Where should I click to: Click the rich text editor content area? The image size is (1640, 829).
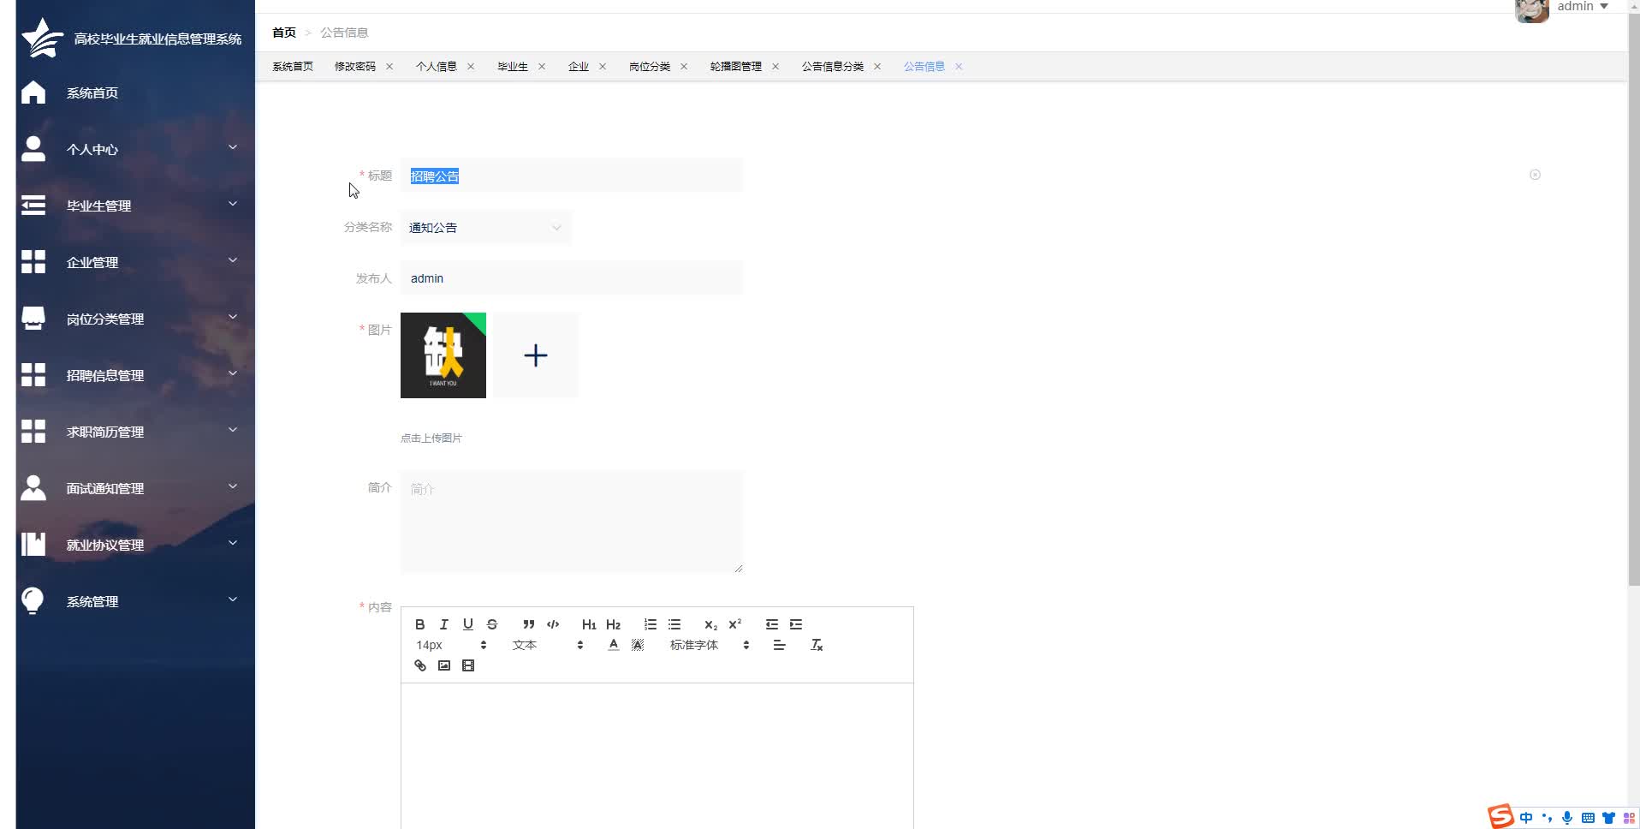click(x=657, y=756)
